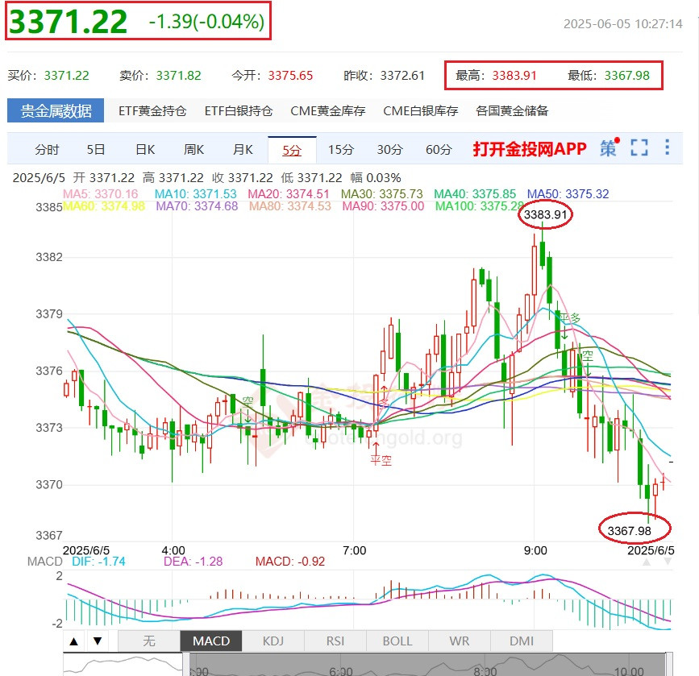Open CME白银库存 link
This screenshot has width=699, height=676.
[x=420, y=110]
